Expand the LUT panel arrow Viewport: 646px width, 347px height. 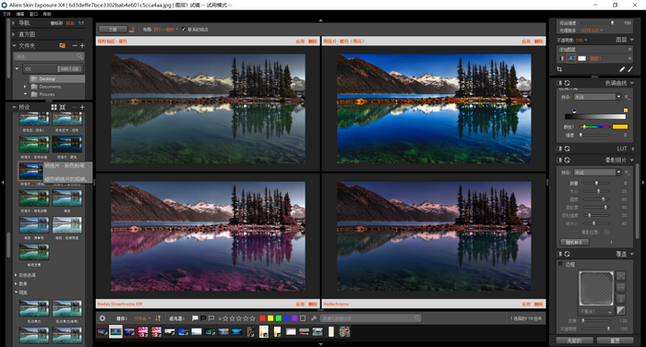(x=632, y=149)
